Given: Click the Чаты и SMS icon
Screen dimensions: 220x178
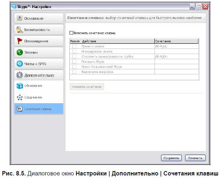Looking at the screenshot, I should [20, 64].
